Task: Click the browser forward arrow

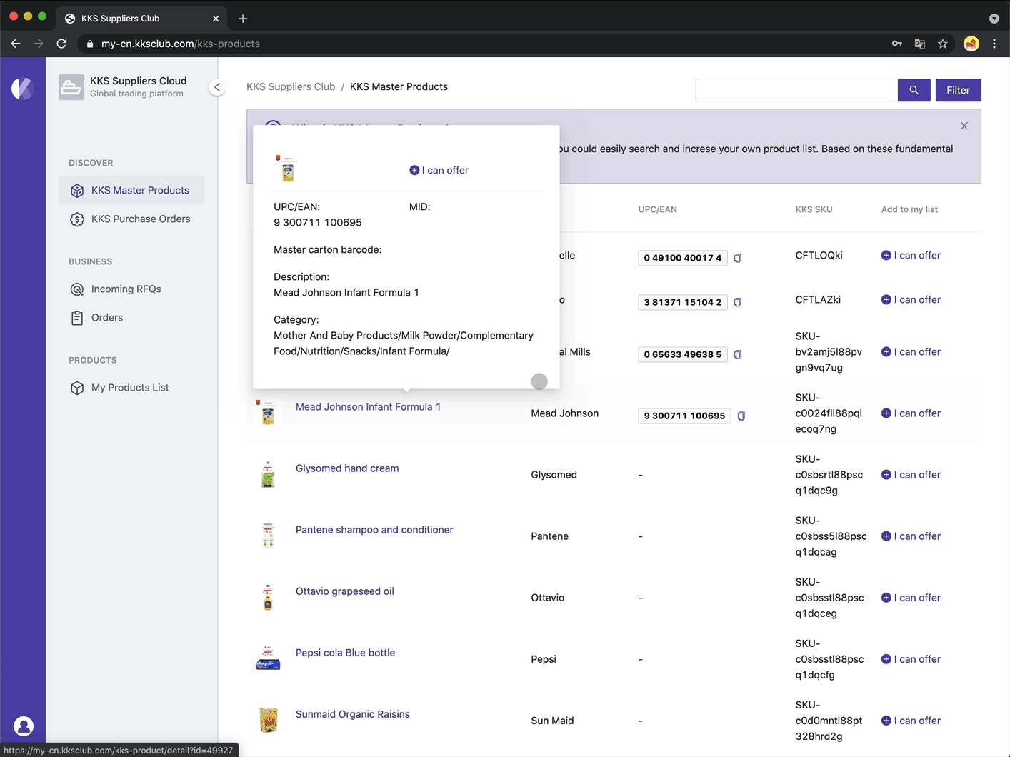Action: (x=39, y=44)
